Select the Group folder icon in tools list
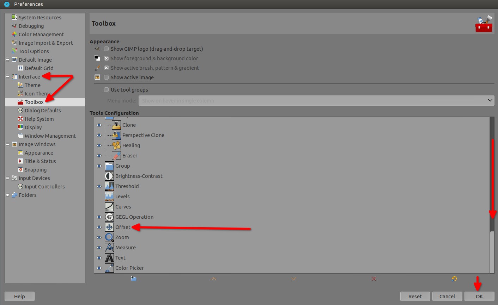 (x=109, y=166)
